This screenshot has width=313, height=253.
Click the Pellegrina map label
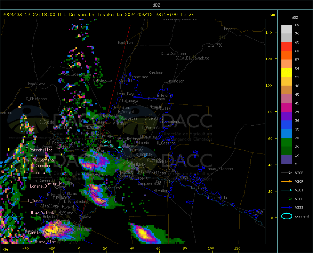point(43,160)
